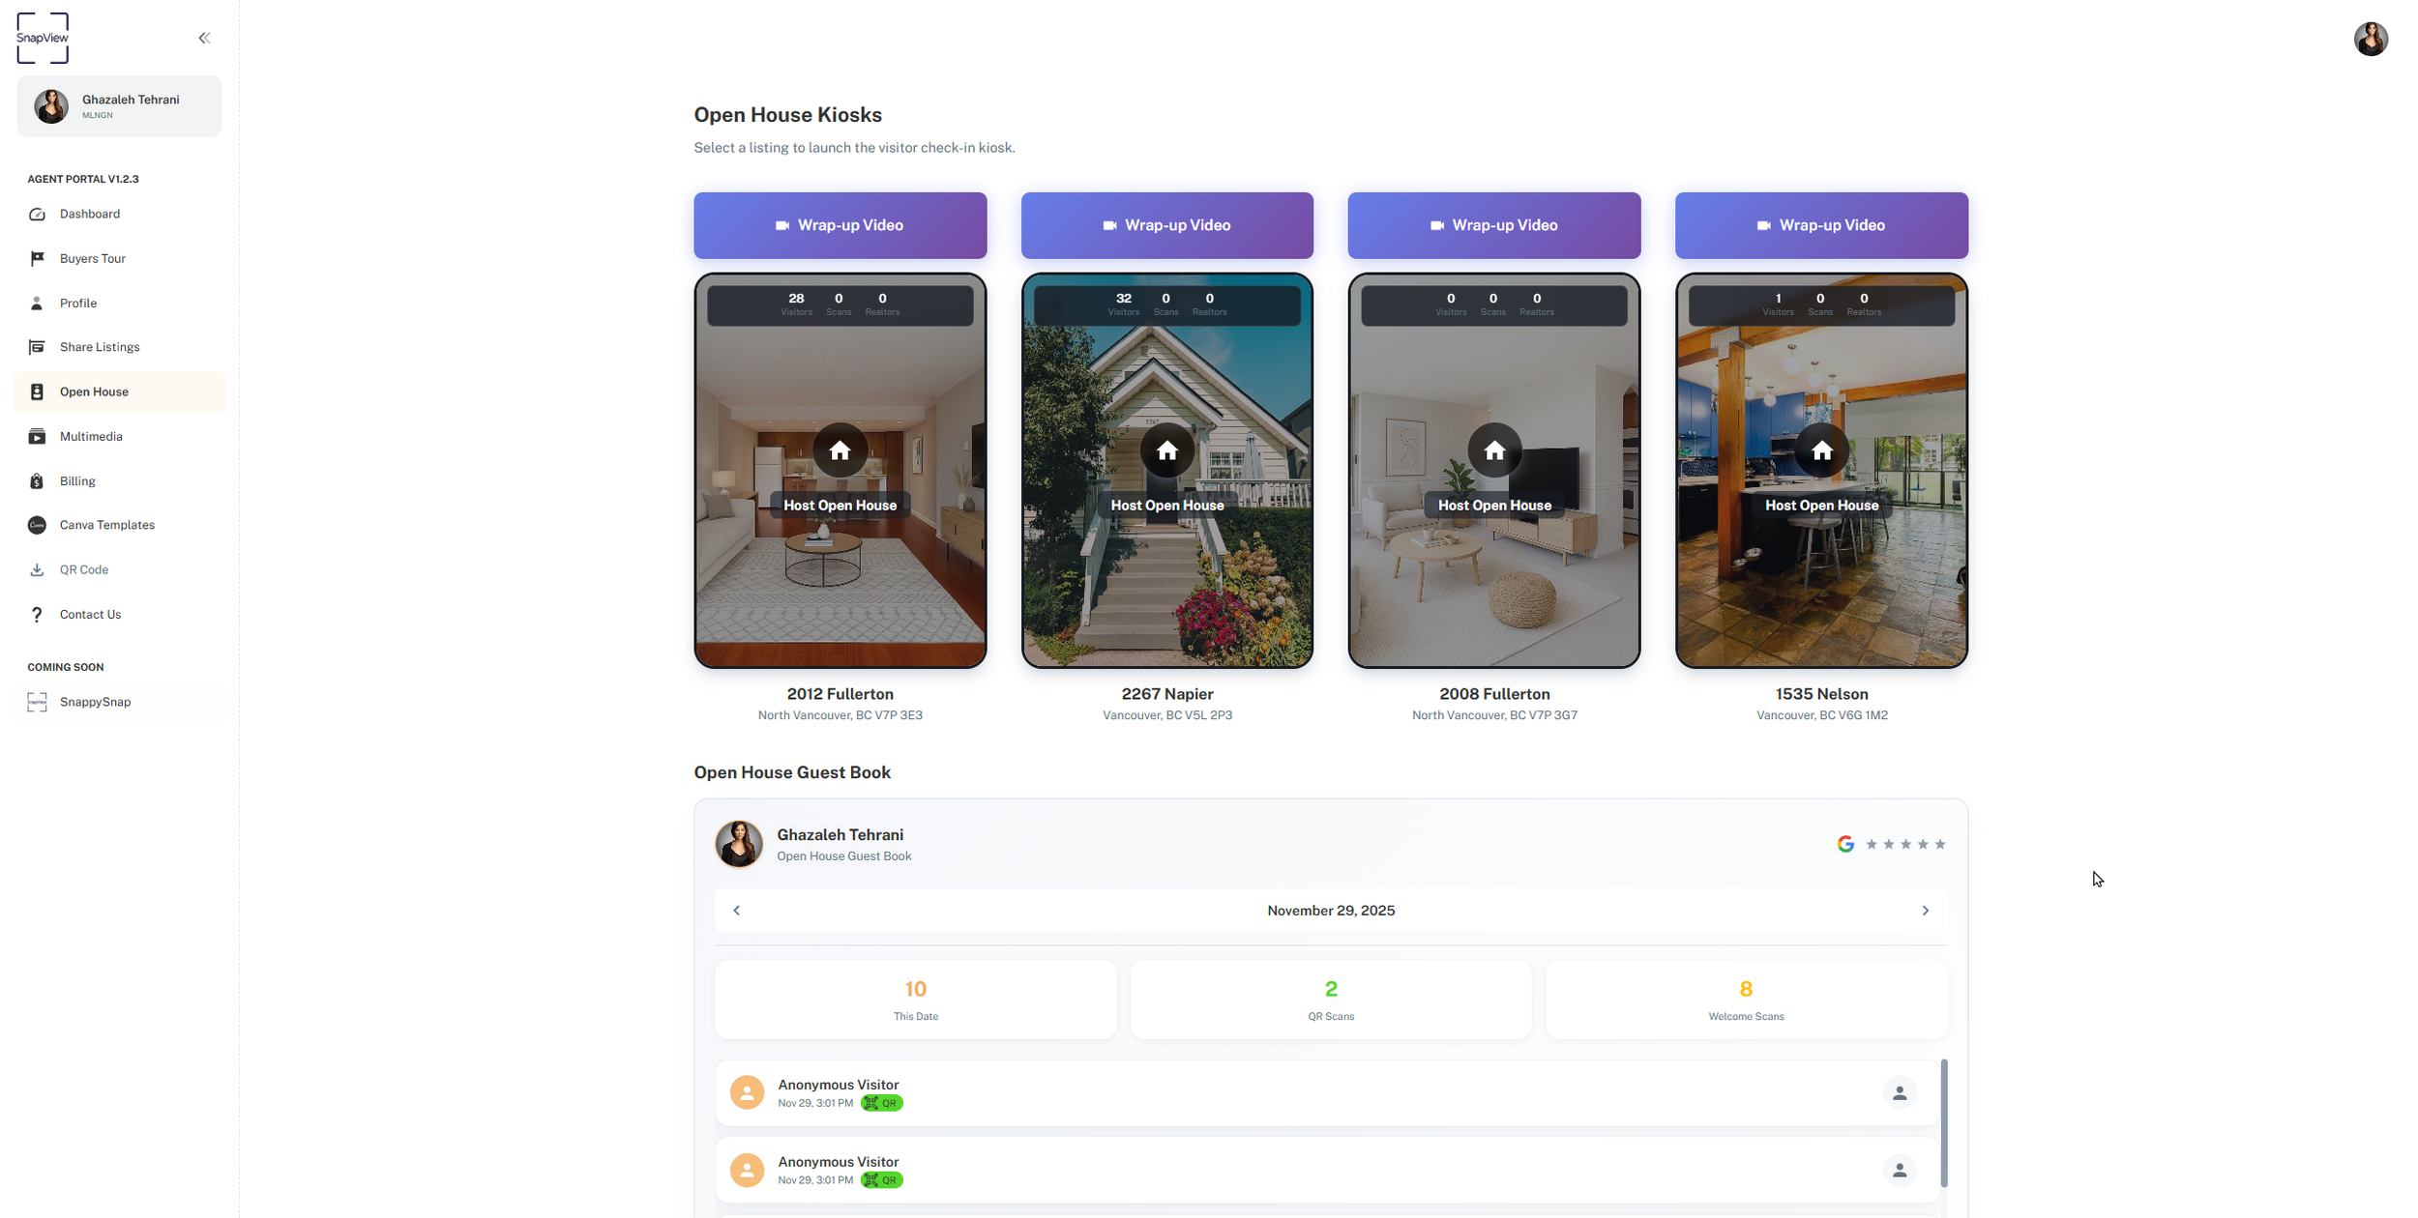Click the QR Code download icon
Screen dimensions: 2418x1218
37,570
